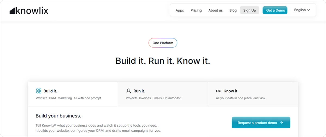Click the line starting It builds your website

click(x=98, y=131)
